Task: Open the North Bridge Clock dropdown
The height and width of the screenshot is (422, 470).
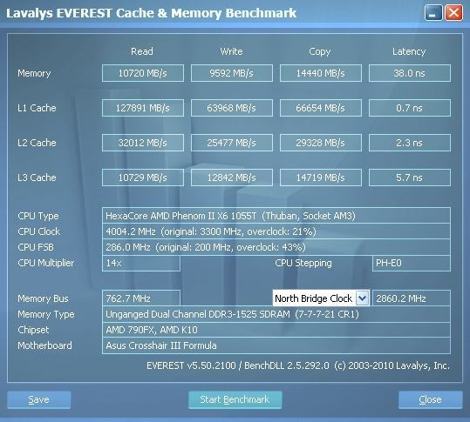Action: click(321, 298)
